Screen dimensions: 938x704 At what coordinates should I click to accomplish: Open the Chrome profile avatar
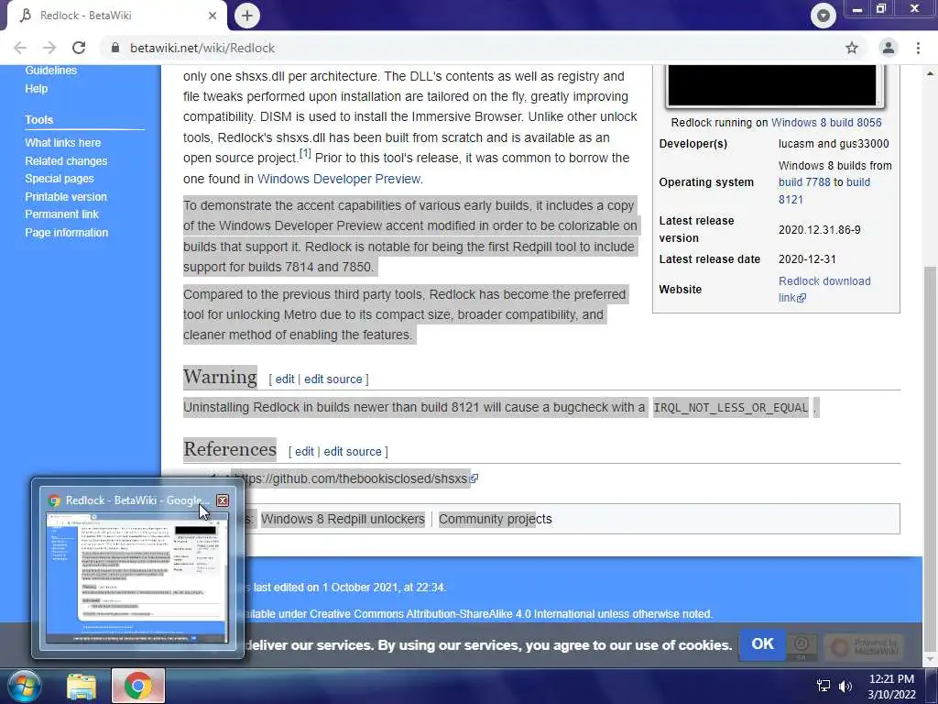tap(889, 48)
